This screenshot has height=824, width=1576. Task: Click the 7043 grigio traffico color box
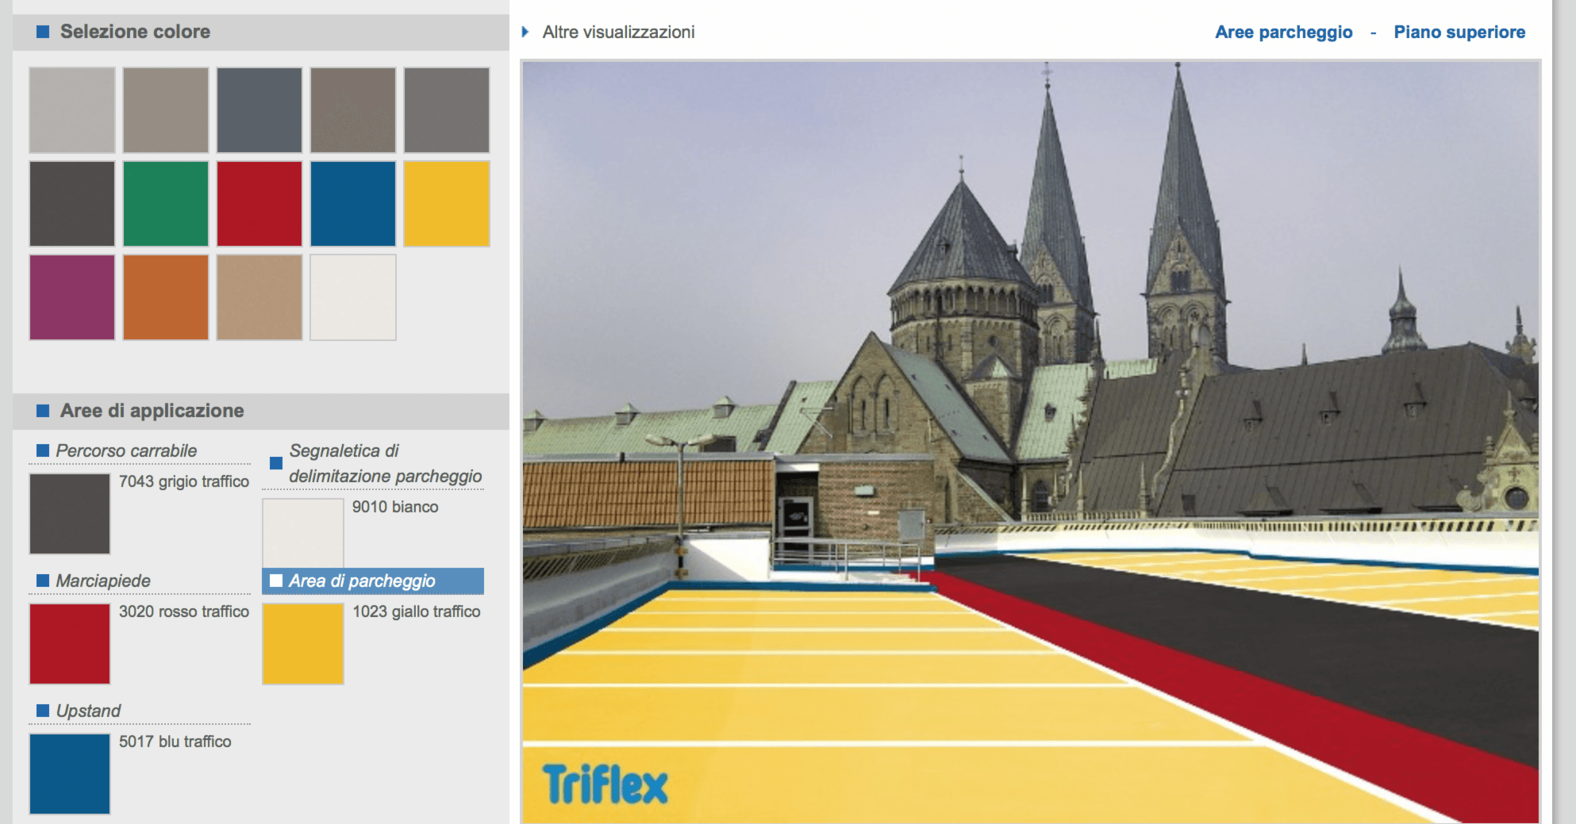70,514
